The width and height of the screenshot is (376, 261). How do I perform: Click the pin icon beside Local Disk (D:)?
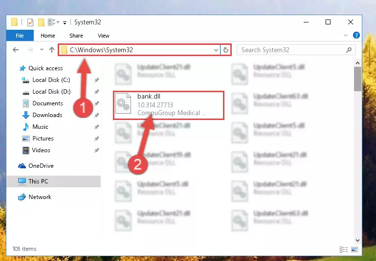click(97, 92)
